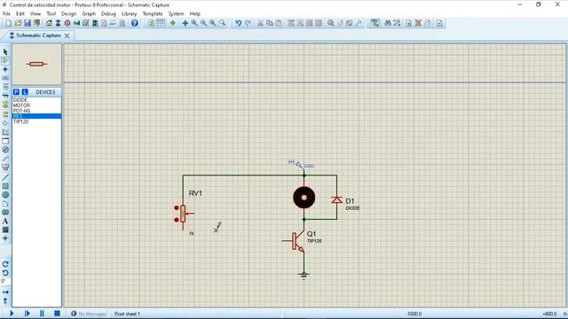Open the Design menu
The height and width of the screenshot is (319, 568).
(x=69, y=14)
